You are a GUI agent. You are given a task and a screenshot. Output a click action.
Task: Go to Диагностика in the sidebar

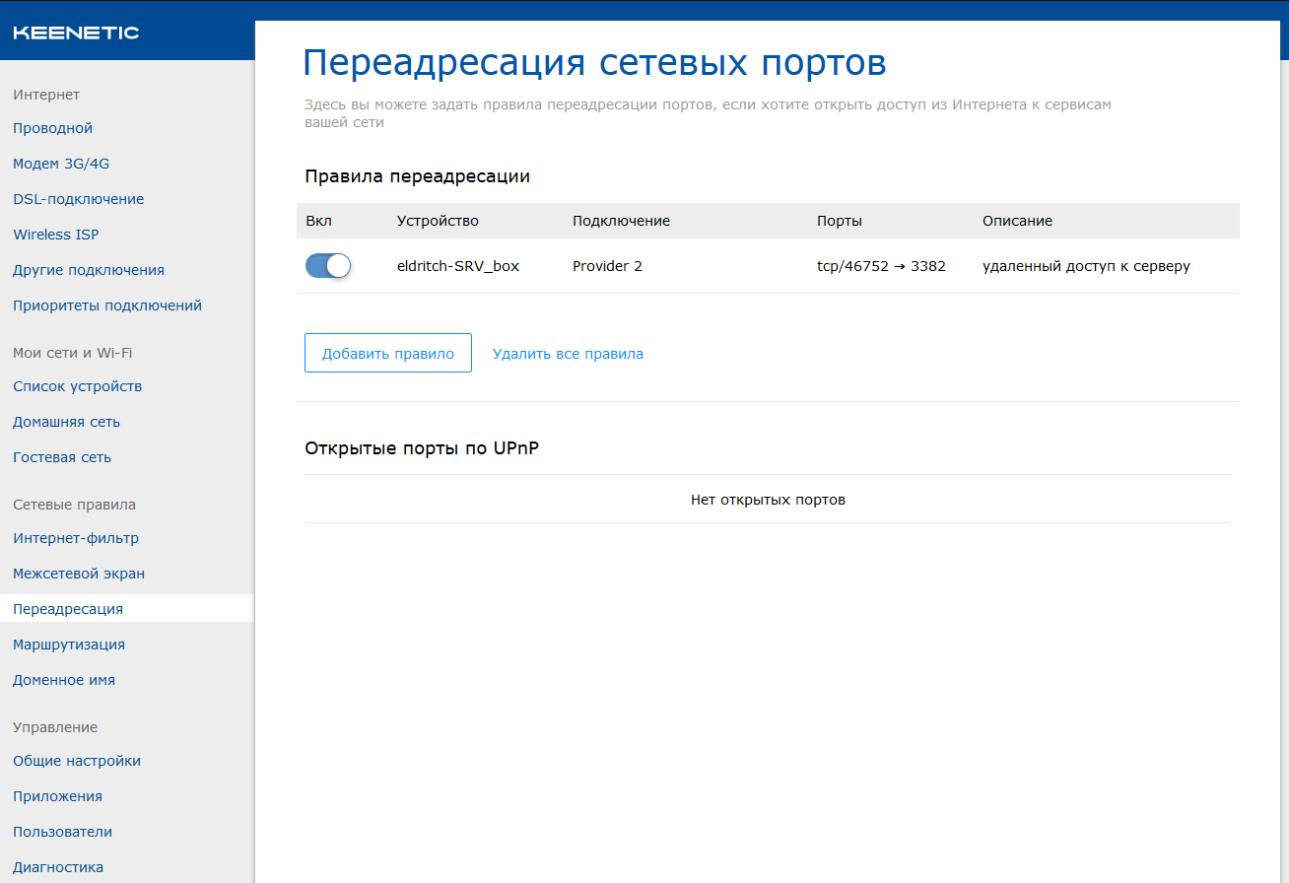[57, 867]
